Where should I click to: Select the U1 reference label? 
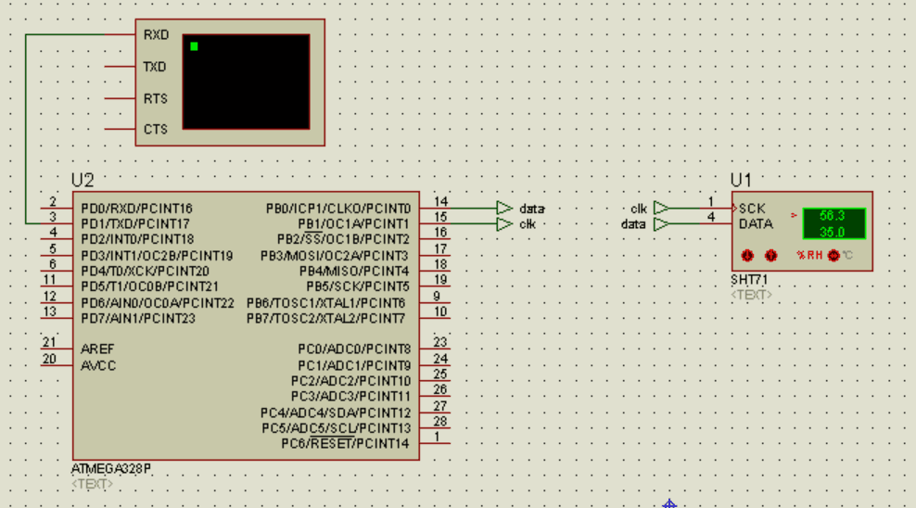coord(742,180)
